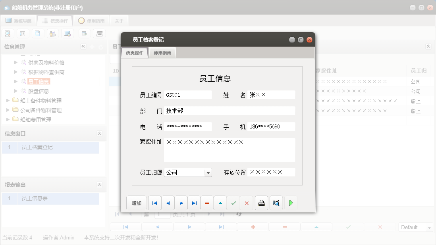Select the magnifier search icon in the toolbar
Screen dimensions: 436x245
click(8, 33)
